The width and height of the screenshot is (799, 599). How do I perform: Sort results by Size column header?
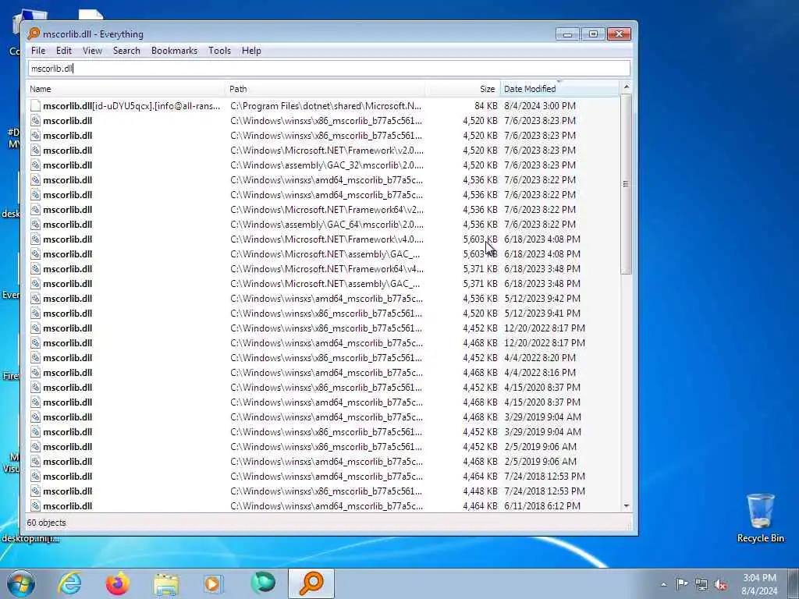462,89
